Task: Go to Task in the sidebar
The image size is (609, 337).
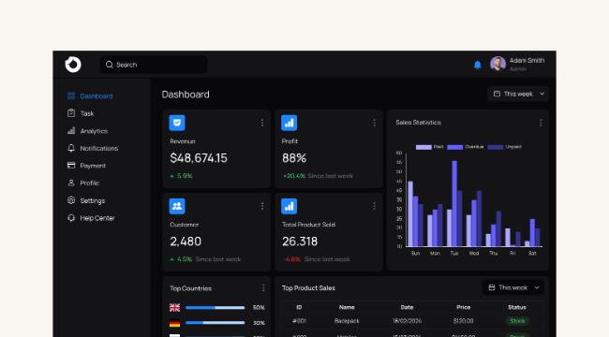Action: pos(87,113)
